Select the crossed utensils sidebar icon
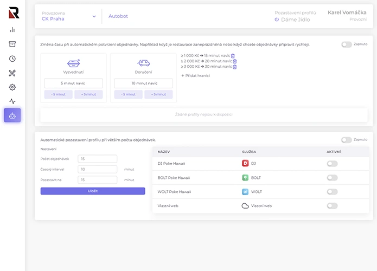This screenshot has height=271, width=377. (x=12, y=73)
